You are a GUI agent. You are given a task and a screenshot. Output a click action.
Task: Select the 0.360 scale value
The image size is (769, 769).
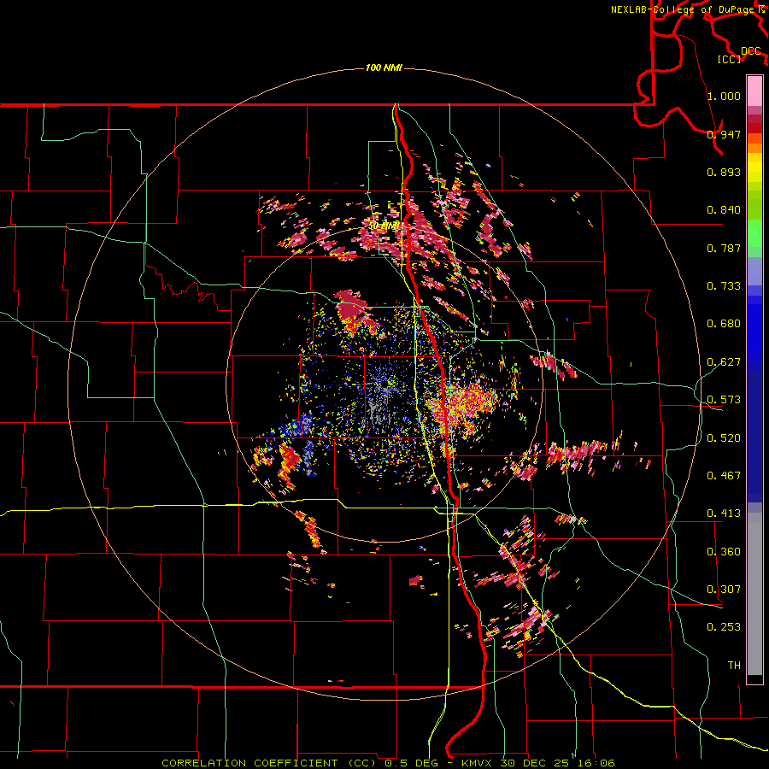coord(724,552)
